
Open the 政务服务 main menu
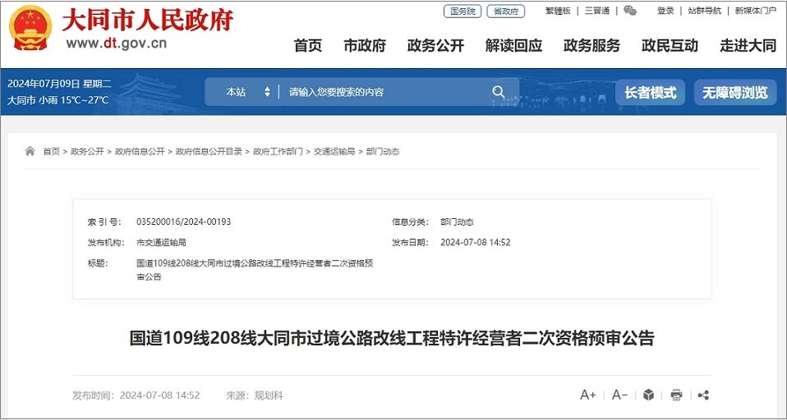(x=591, y=46)
